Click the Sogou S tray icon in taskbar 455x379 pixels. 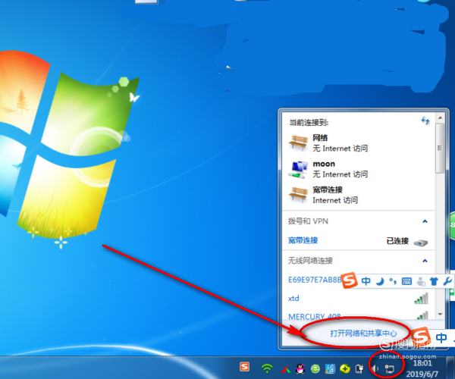point(245,367)
